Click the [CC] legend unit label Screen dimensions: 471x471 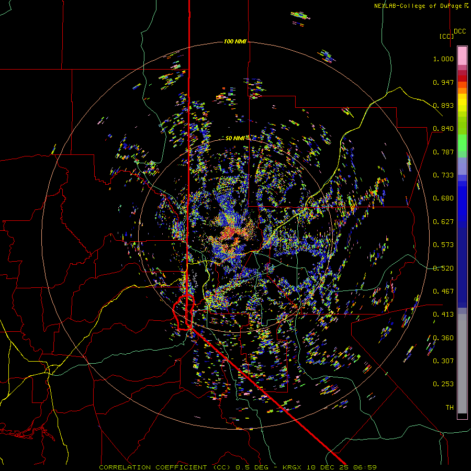446,36
